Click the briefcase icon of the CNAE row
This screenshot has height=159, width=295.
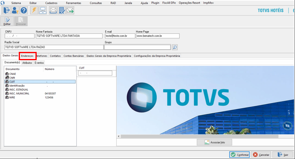pos(7,74)
